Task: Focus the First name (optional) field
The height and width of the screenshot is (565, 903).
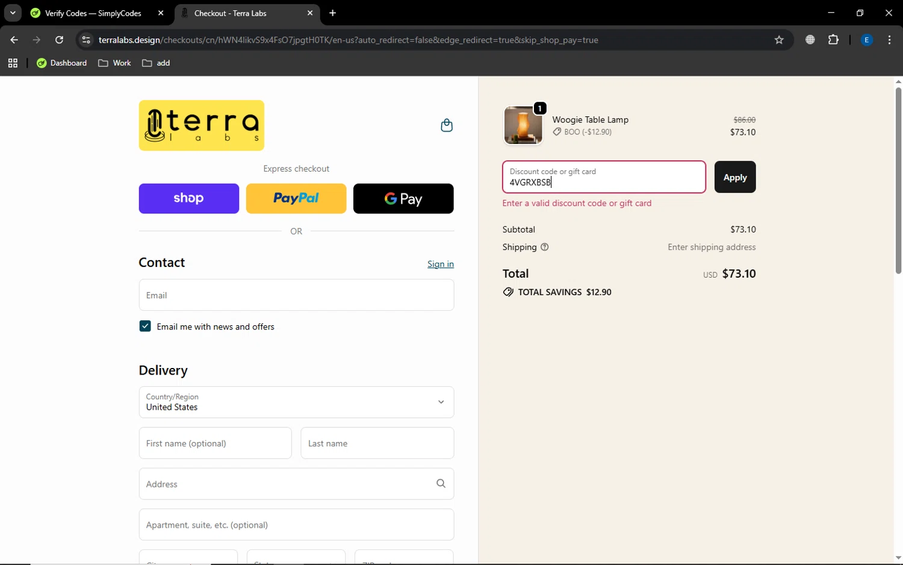Action: pos(215,443)
